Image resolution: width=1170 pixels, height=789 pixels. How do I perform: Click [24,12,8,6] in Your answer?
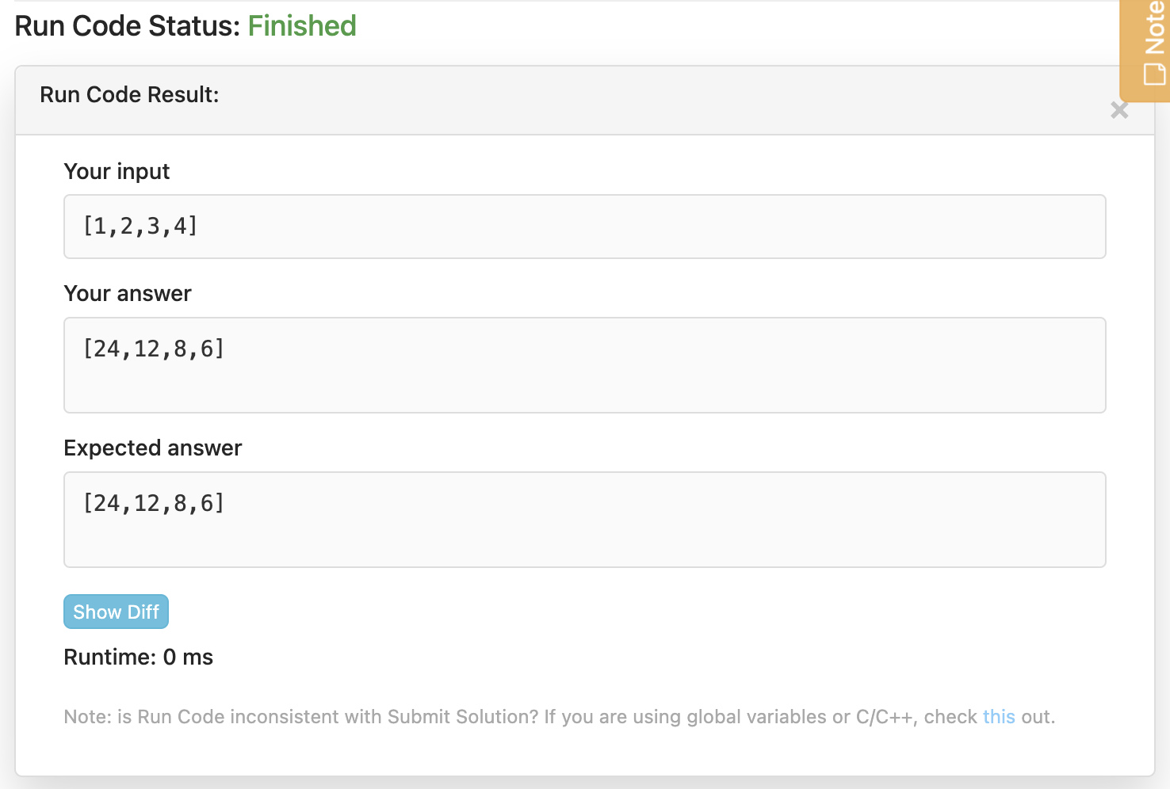[154, 349]
